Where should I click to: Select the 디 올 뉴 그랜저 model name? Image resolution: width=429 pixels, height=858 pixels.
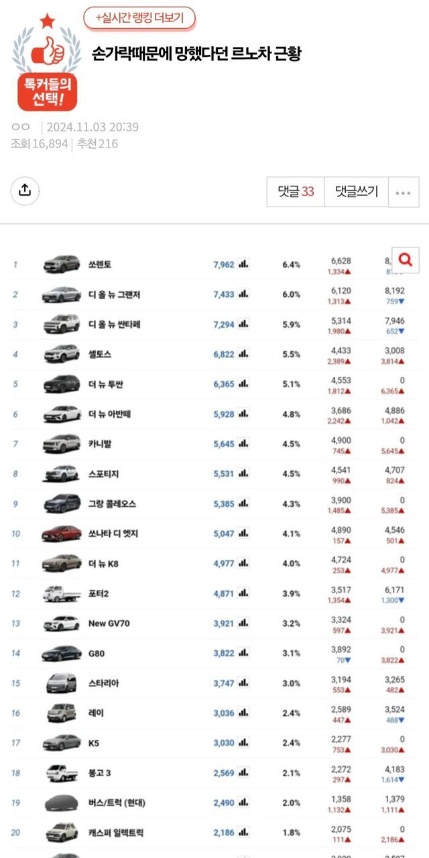pos(114,294)
